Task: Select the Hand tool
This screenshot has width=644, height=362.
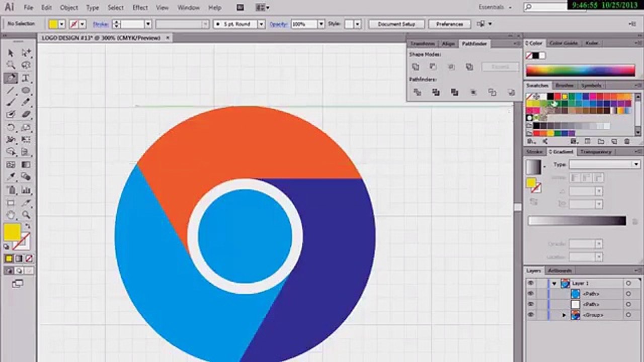Action: pos(11,215)
